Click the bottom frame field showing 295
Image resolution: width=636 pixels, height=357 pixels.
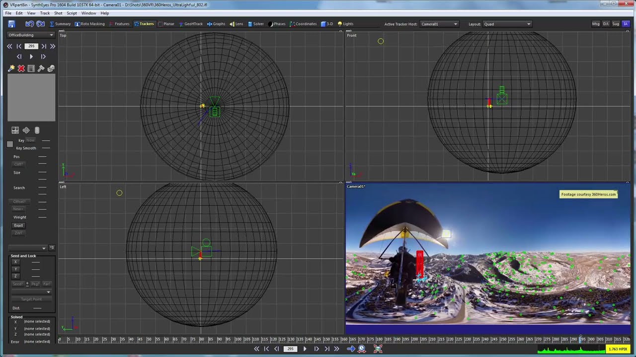[291, 349]
